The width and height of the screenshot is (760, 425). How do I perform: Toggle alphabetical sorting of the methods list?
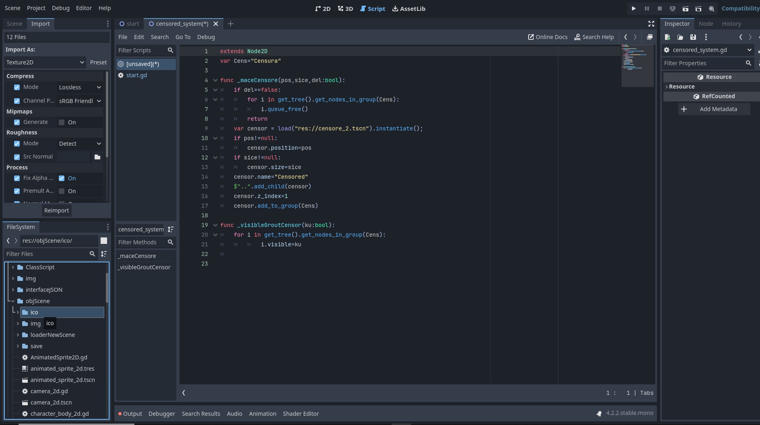click(171, 229)
